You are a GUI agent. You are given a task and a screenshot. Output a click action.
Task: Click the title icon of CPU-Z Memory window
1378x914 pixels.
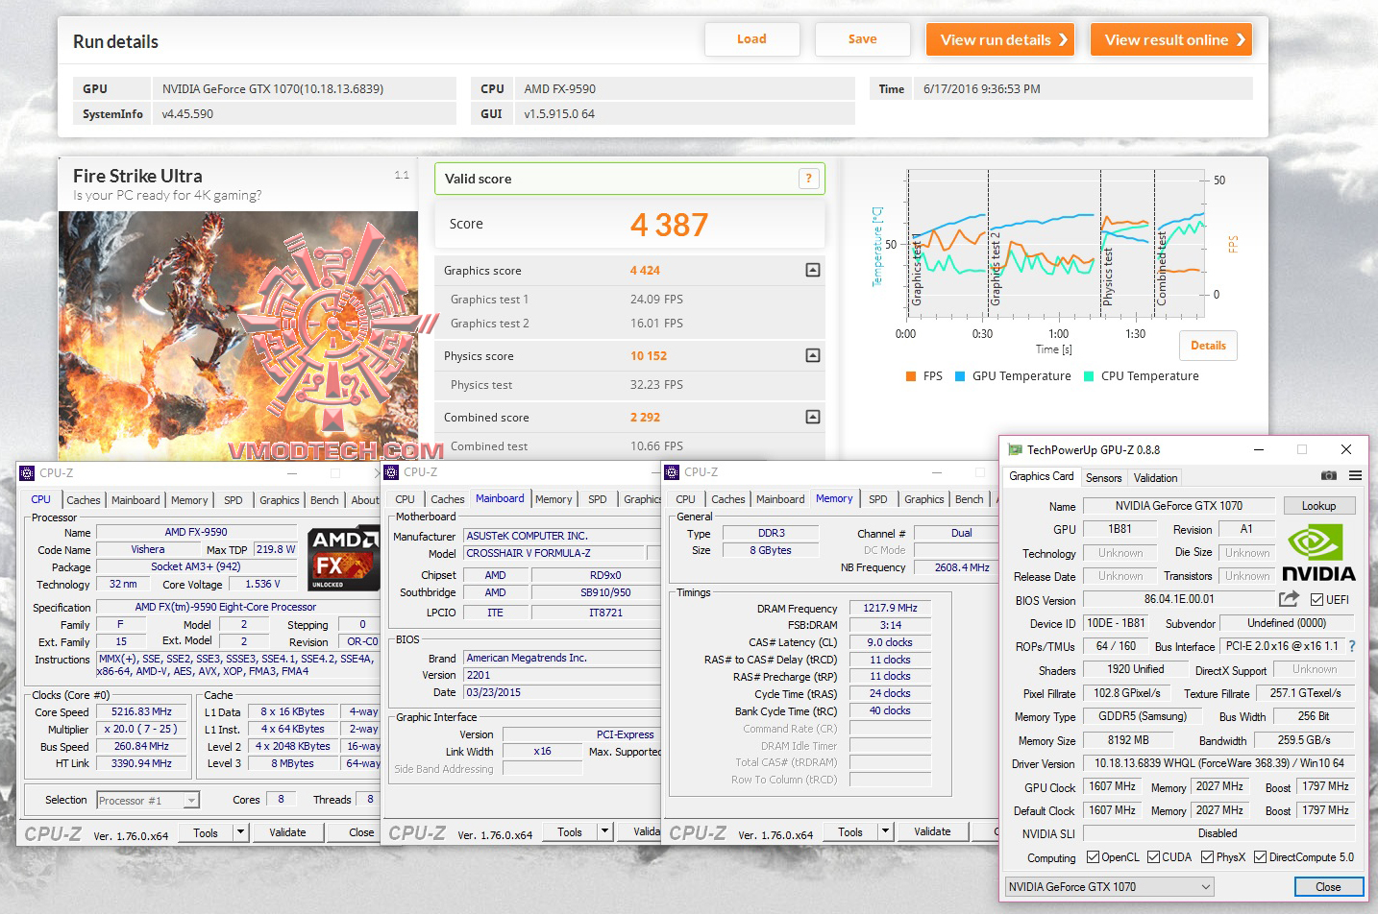point(673,472)
